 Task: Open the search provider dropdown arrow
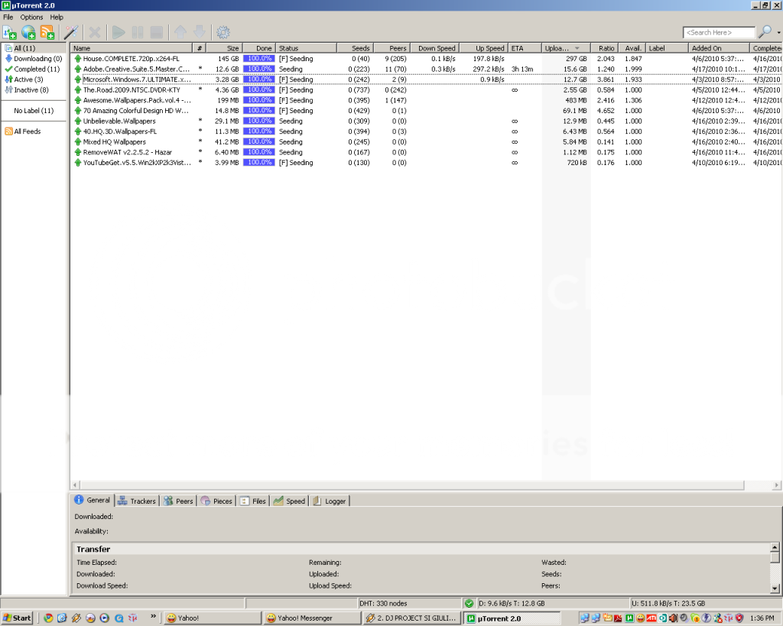(778, 33)
